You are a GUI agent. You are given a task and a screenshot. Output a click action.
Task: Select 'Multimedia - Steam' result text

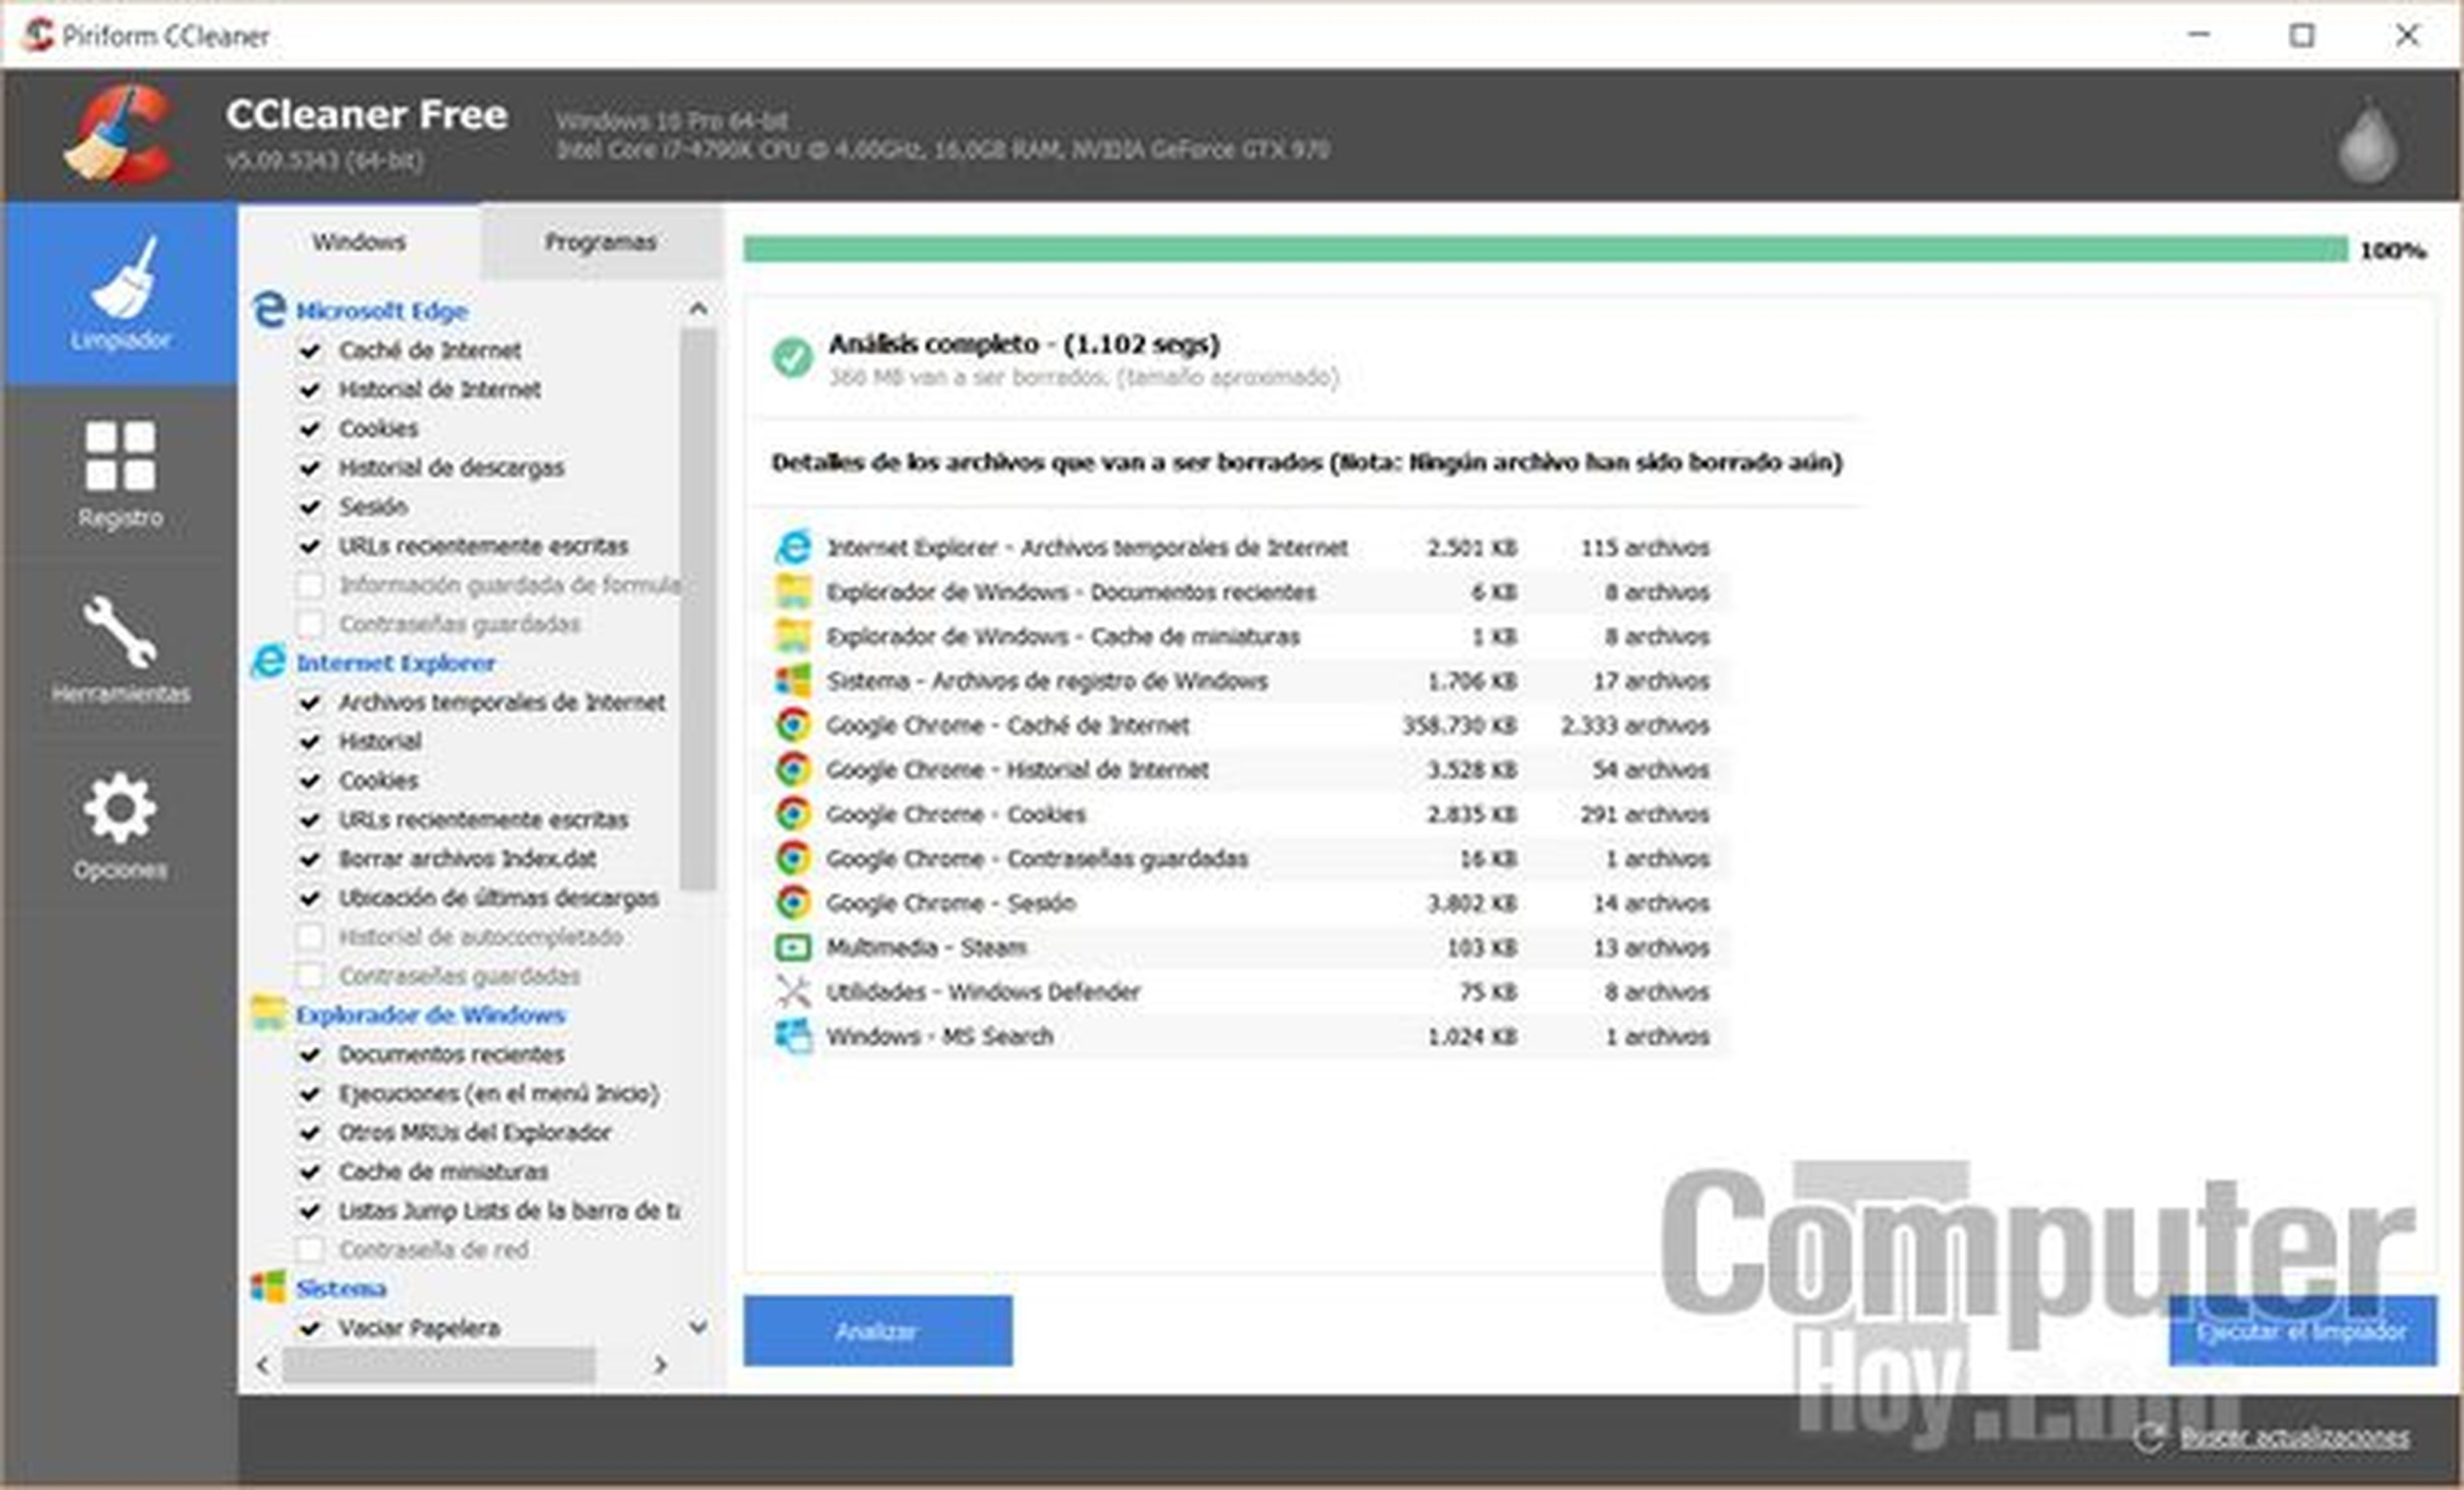926,947
